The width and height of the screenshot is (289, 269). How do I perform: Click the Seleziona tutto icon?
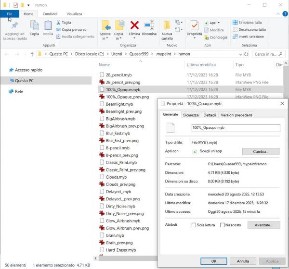235,23
